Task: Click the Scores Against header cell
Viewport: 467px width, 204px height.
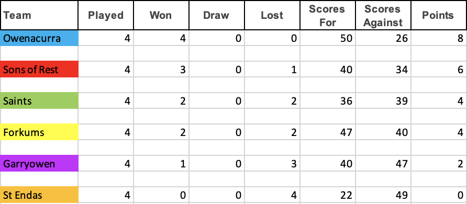Action: click(x=383, y=15)
